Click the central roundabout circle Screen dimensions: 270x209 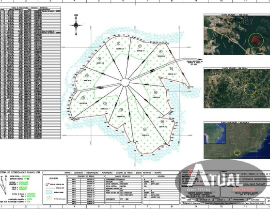point(125,82)
